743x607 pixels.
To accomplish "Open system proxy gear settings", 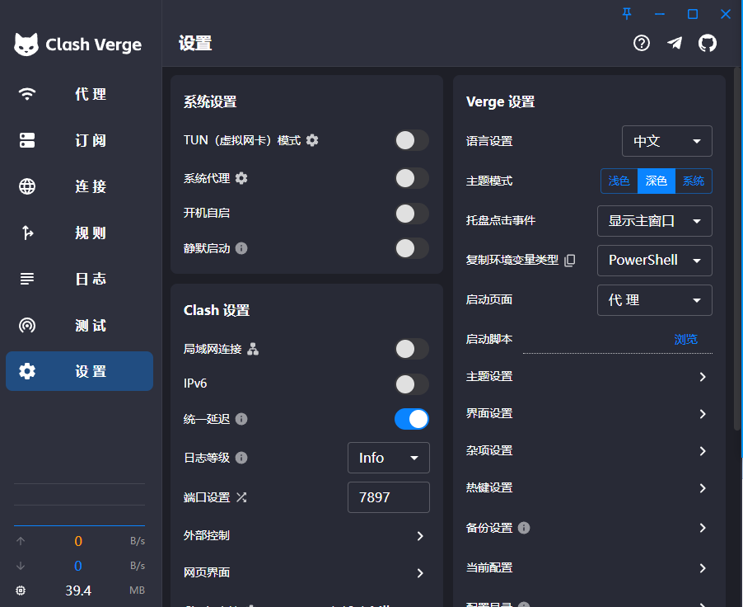I will point(241,178).
